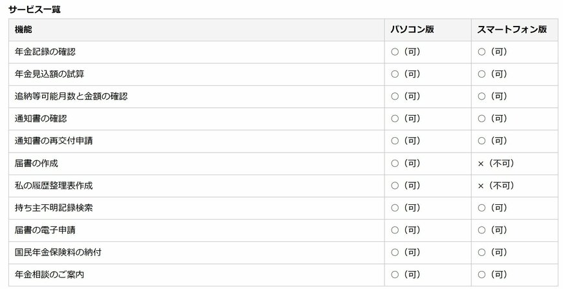The height and width of the screenshot is (289, 563).
Task: Click the パソコン版 column header
Action: [x=412, y=30]
